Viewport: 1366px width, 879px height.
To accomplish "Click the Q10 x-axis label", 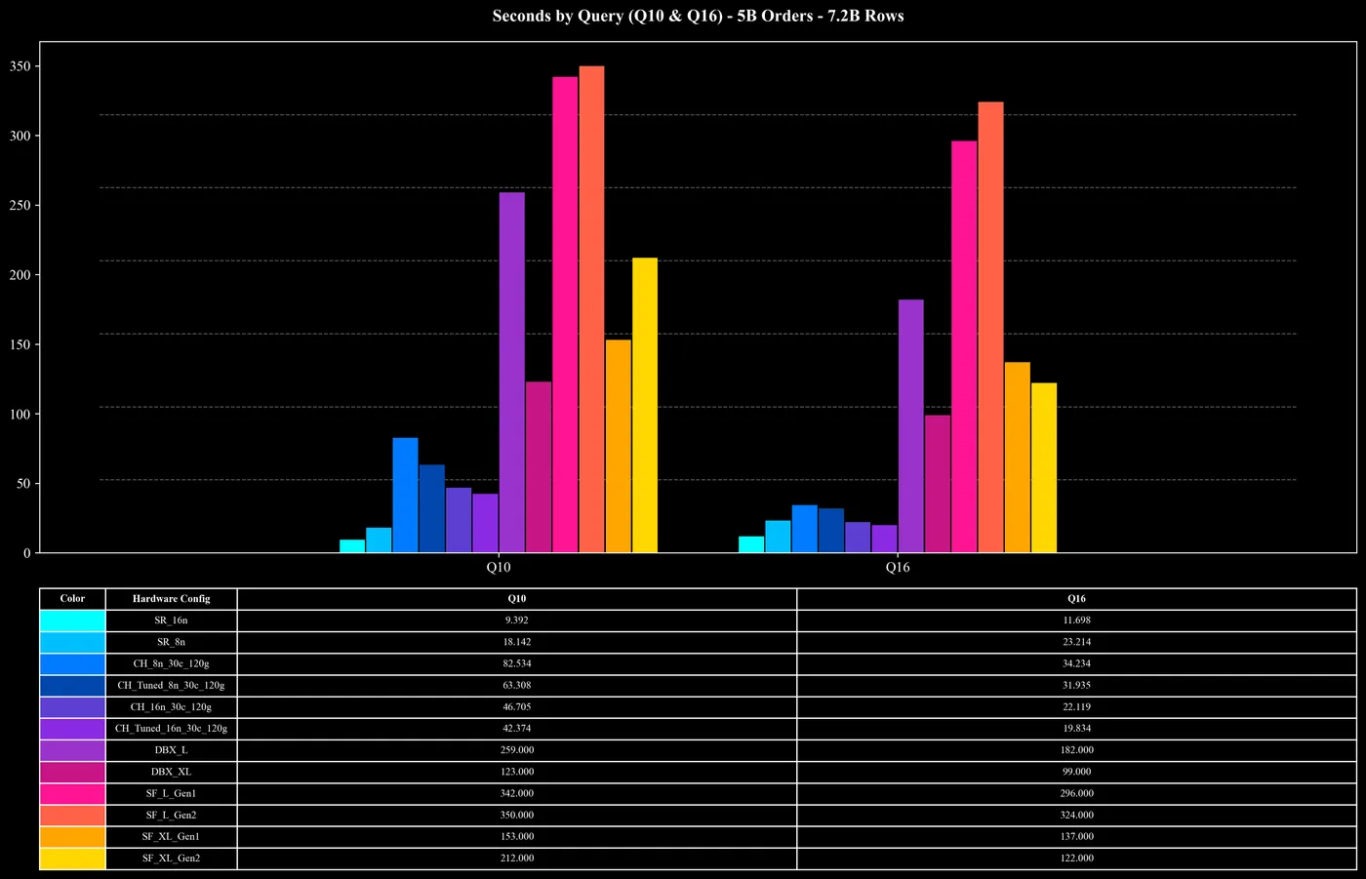I will point(499,567).
